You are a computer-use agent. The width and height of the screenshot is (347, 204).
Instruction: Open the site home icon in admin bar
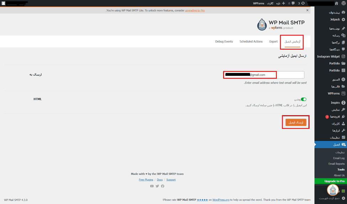click(336, 3)
